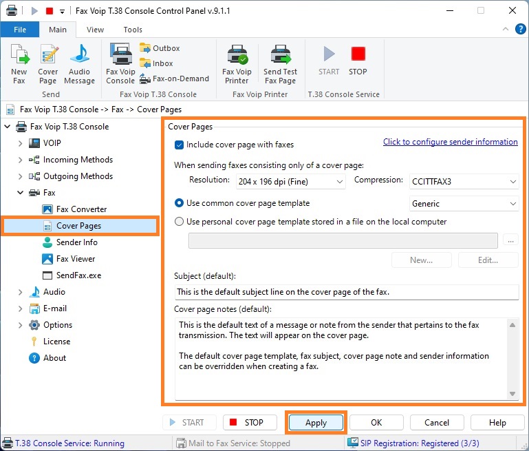Open the File menu tab

click(20, 30)
